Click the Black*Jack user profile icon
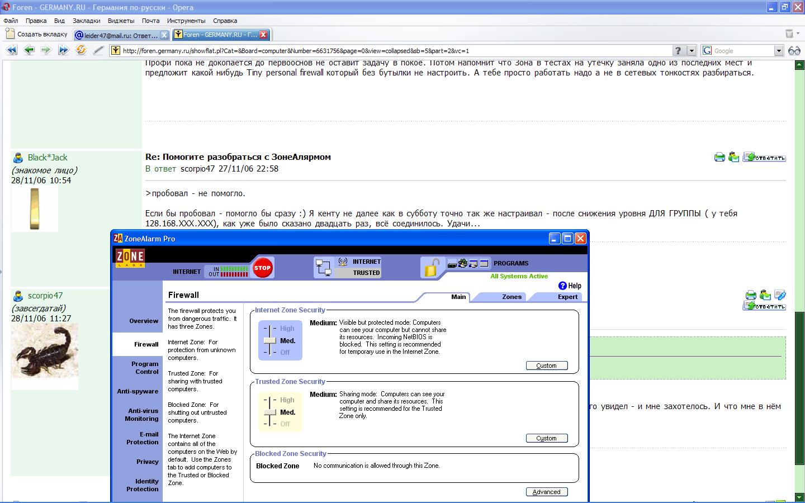Image resolution: width=805 pixels, height=503 pixels. tap(18, 158)
